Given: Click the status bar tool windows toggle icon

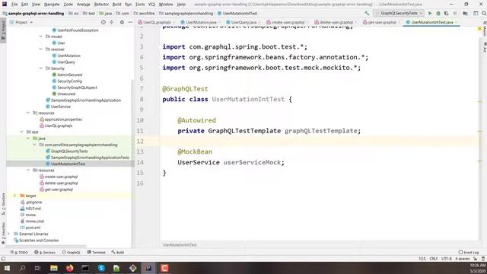Looking at the screenshot, I should click(x=3, y=259).
